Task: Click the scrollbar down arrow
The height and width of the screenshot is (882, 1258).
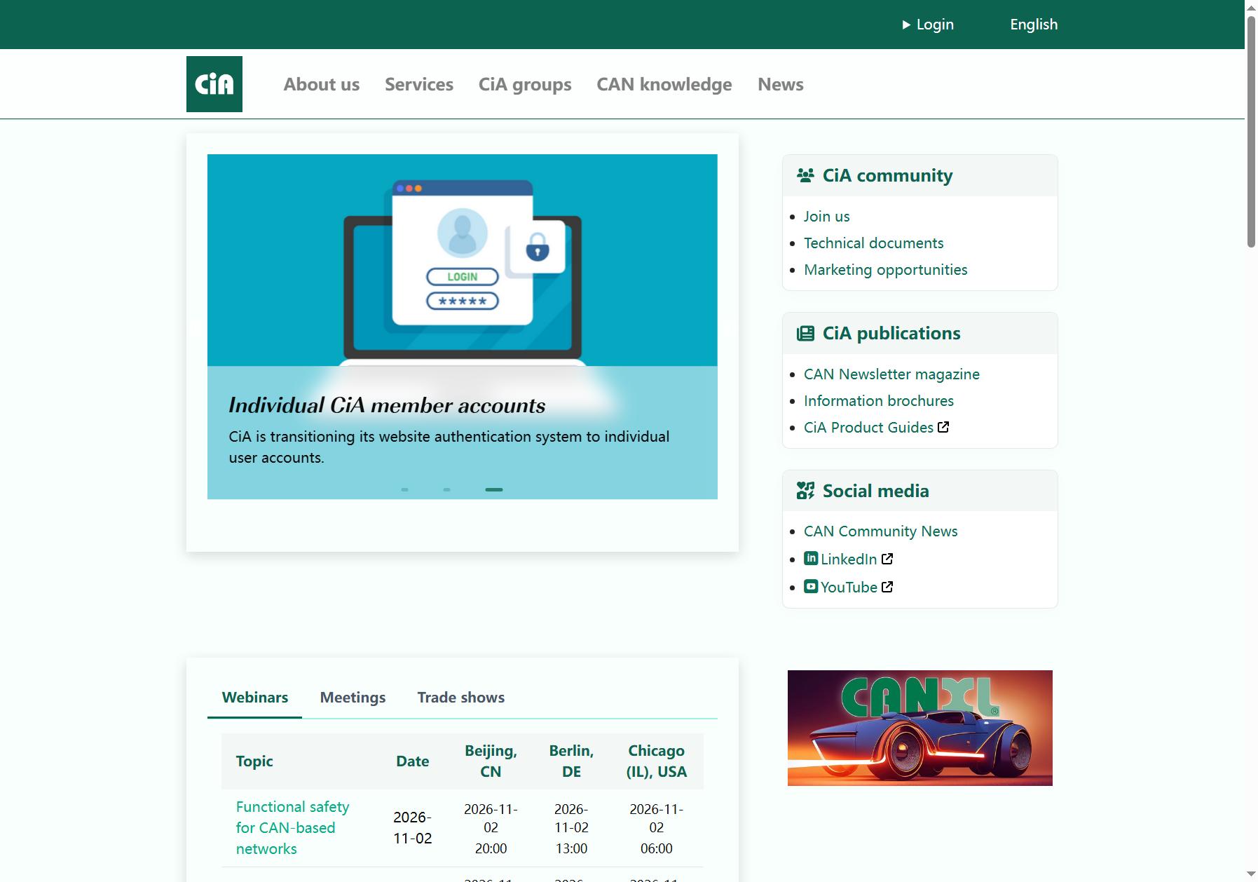Action: [1251, 874]
